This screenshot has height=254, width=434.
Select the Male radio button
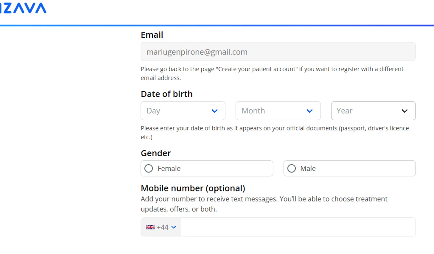tap(292, 168)
